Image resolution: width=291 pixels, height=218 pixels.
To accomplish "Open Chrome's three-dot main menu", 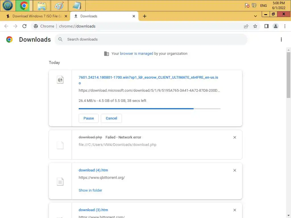I will coord(285,26).
